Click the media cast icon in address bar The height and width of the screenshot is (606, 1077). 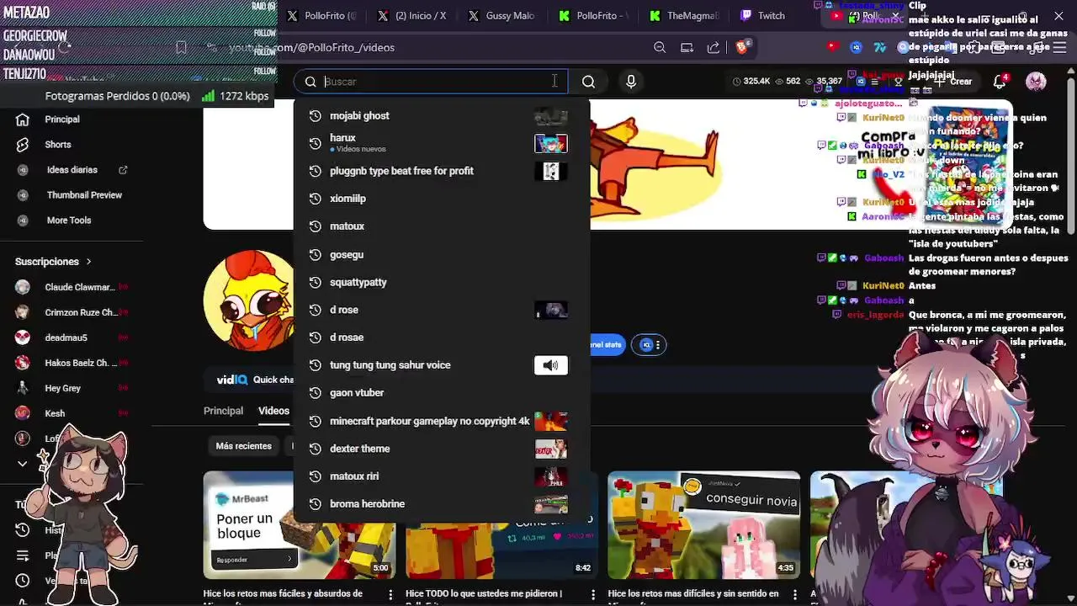click(687, 47)
